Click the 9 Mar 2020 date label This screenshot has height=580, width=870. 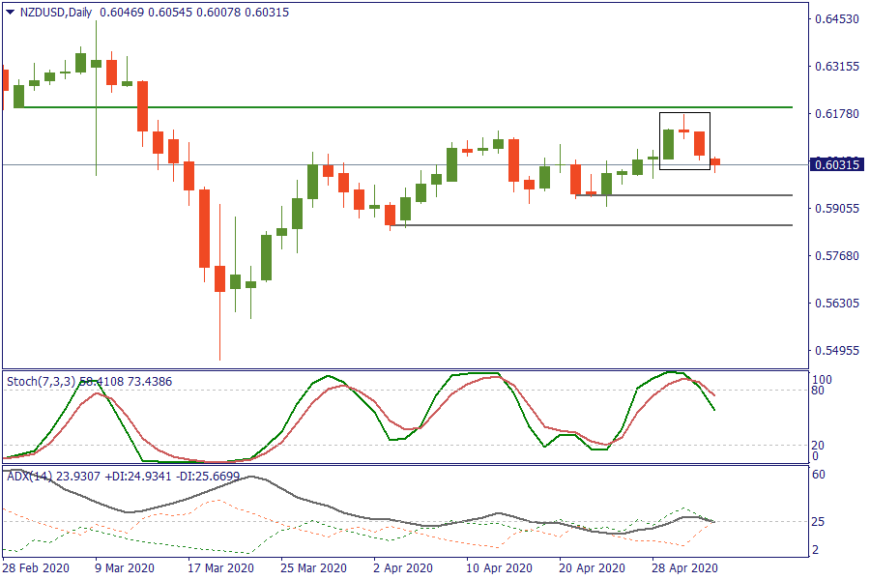tap(125, 568)
